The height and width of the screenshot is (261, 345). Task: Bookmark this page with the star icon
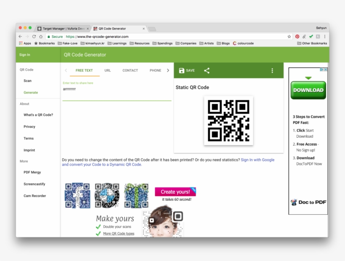[x=289, y=37]
